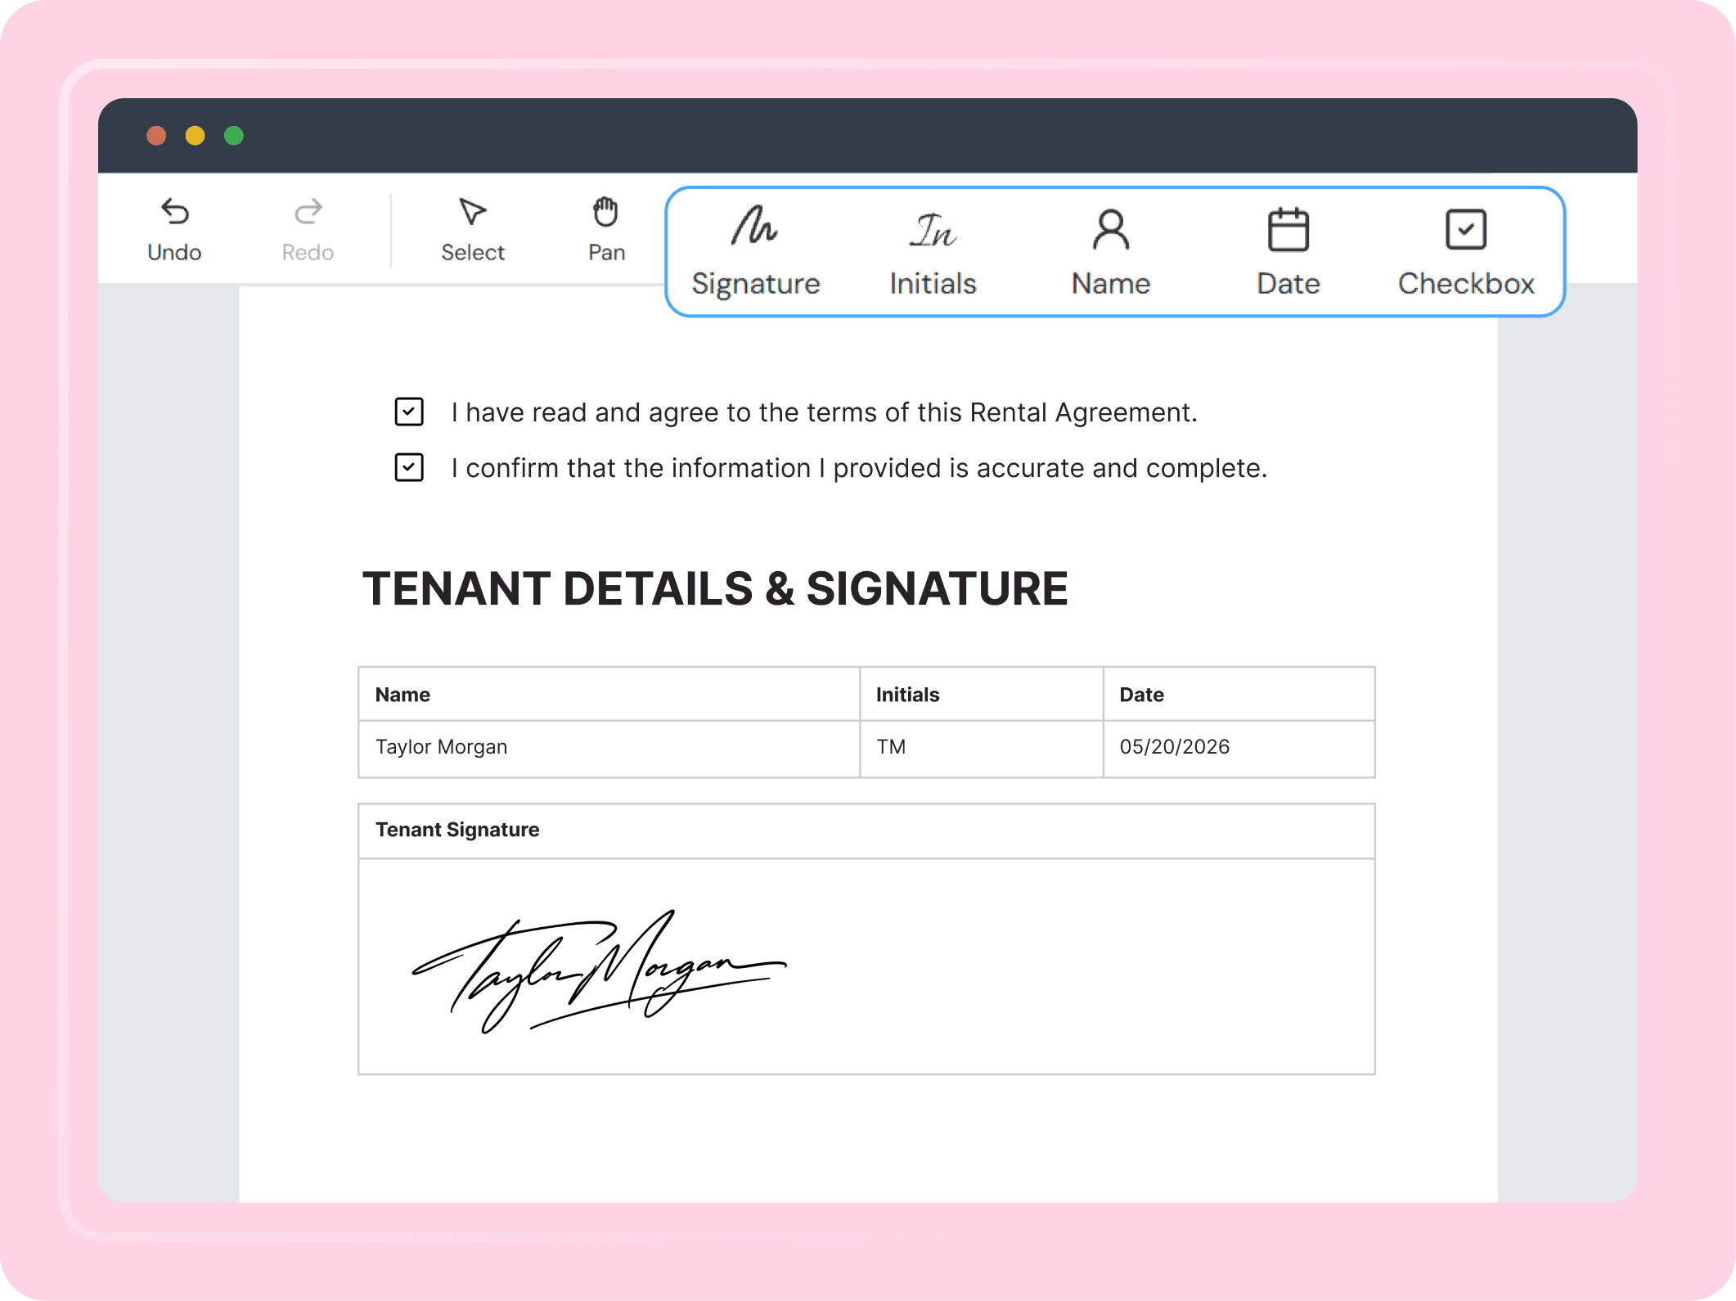The height and width of the screenshot is (1301, 1736).
Task: Click the Tenant Signature label
Action: [457, 830]
